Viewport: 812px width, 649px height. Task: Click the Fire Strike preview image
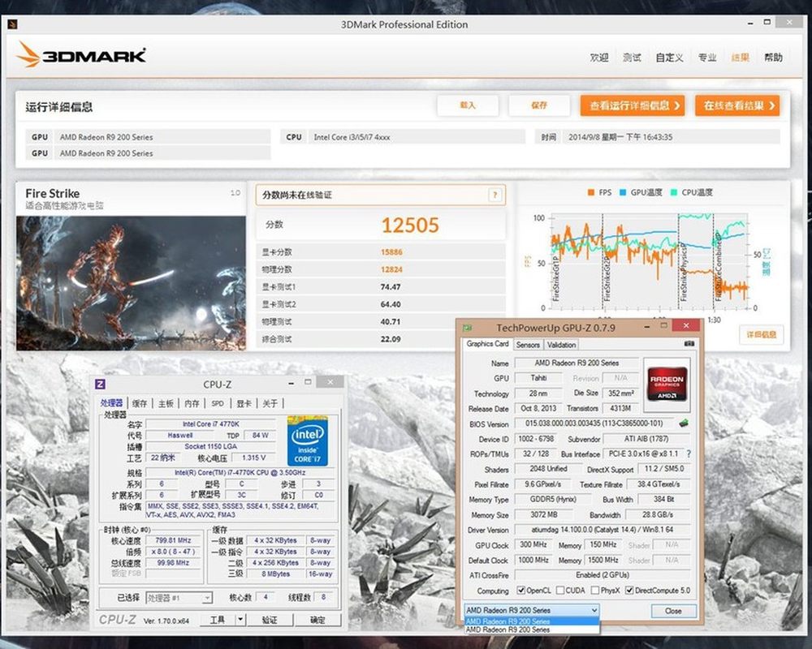[x=131, y=283]
